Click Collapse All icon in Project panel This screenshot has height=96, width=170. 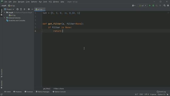(24, 9)
